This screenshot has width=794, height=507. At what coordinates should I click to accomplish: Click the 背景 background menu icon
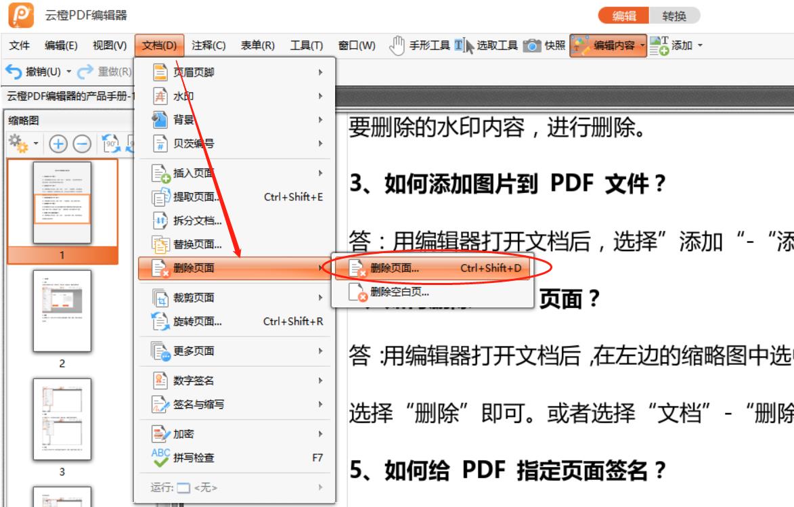point(160,120)
